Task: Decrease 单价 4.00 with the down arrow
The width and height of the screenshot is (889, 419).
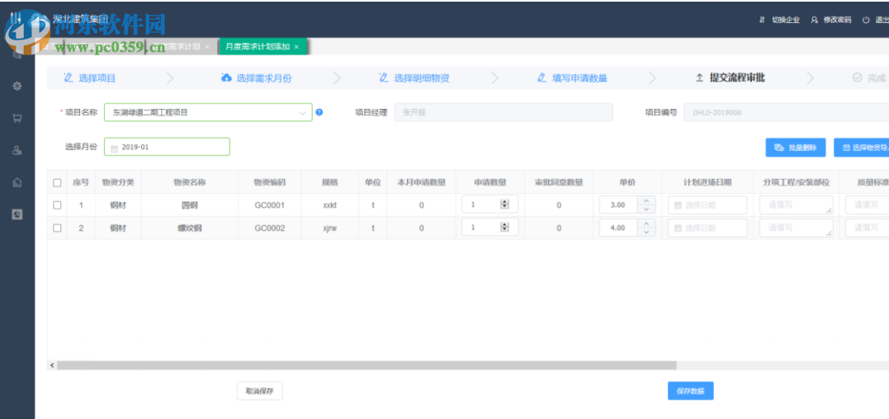Action: [x=645, y=232]
